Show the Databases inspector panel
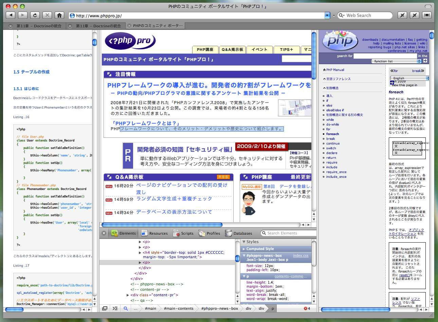 238,233
